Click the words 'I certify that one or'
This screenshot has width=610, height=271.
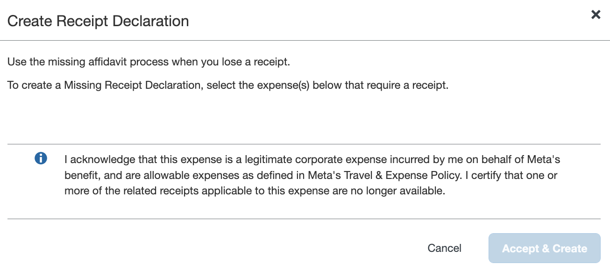(512, 176)
